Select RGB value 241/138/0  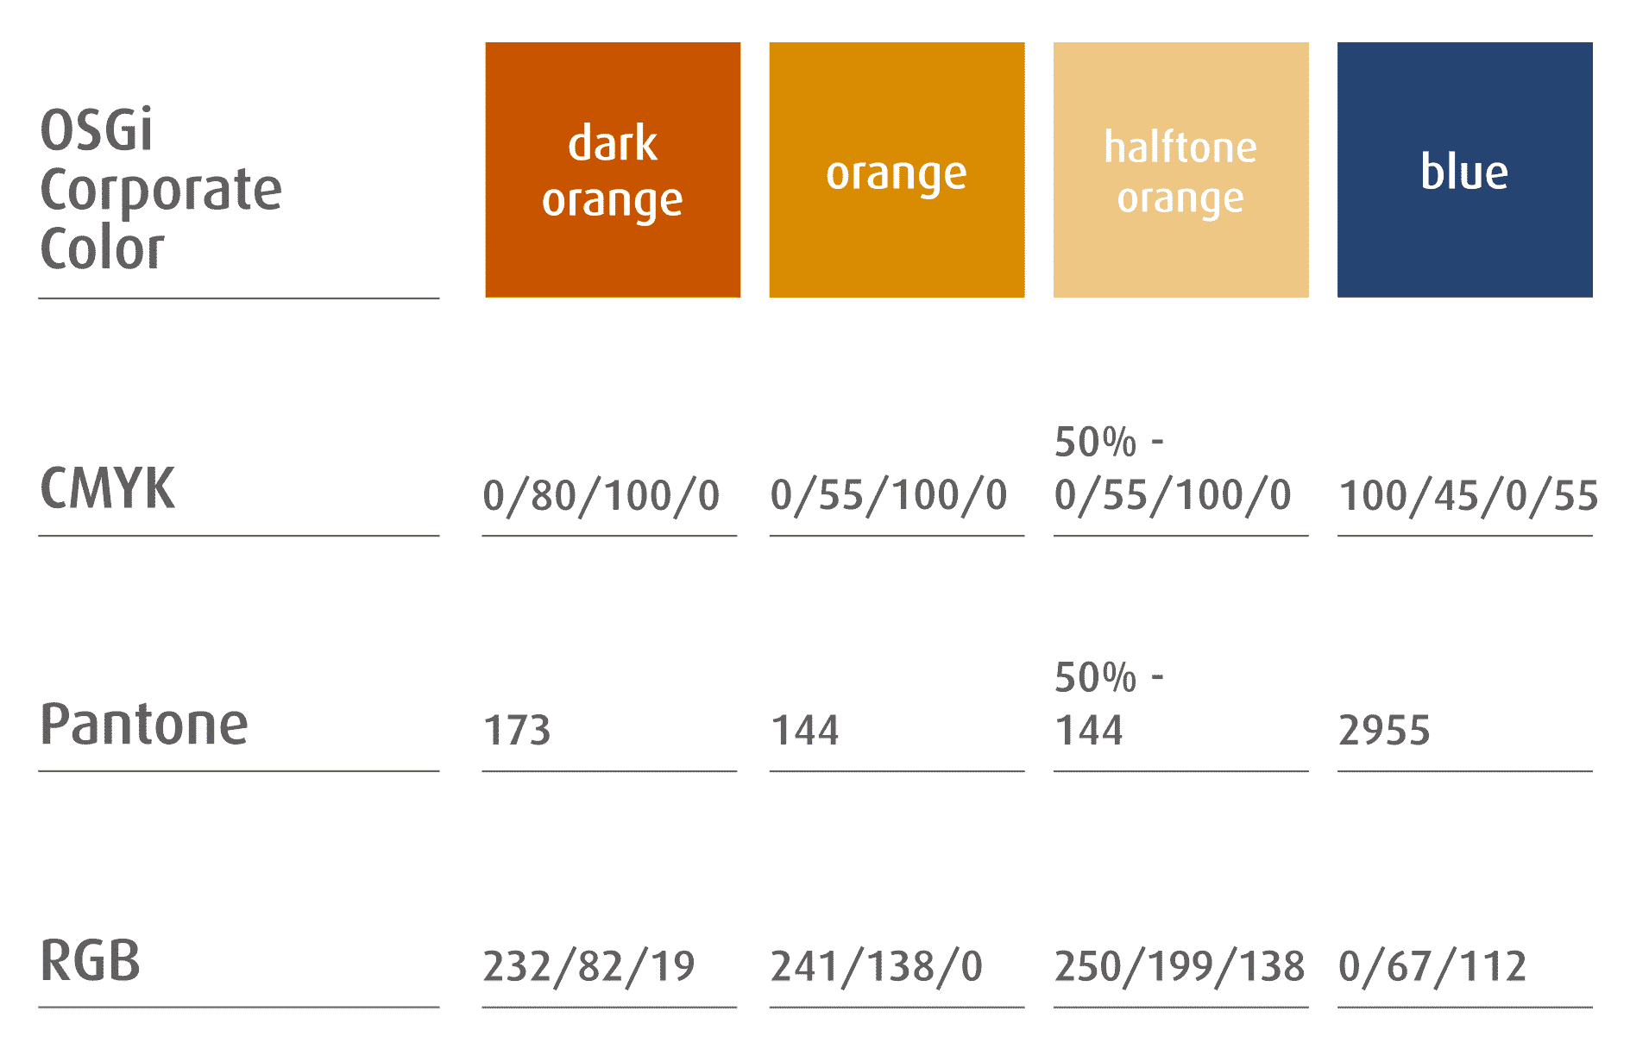(x=877, y=966)
